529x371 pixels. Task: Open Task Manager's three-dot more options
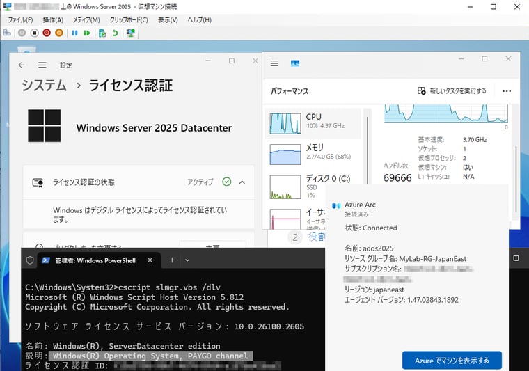[x=507, y=91]
